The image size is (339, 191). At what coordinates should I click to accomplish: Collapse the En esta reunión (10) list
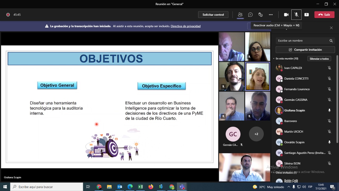274,59
